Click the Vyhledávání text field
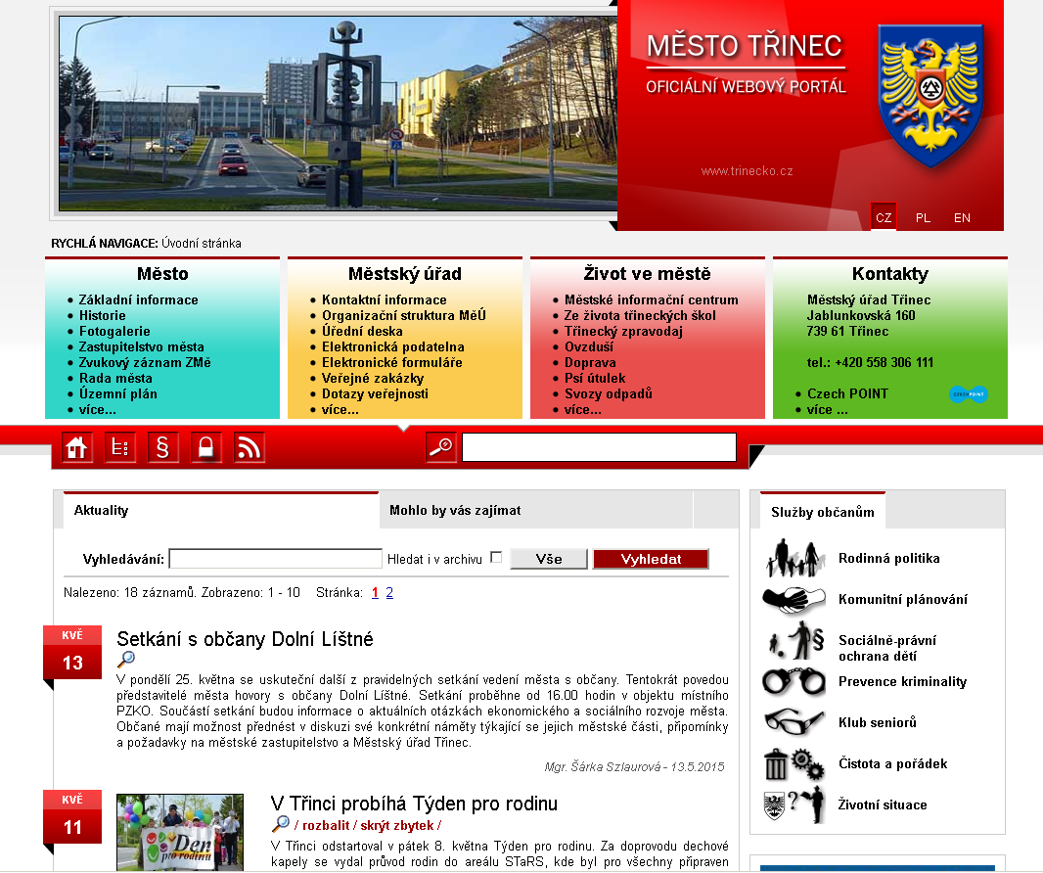 coord(275,559)
